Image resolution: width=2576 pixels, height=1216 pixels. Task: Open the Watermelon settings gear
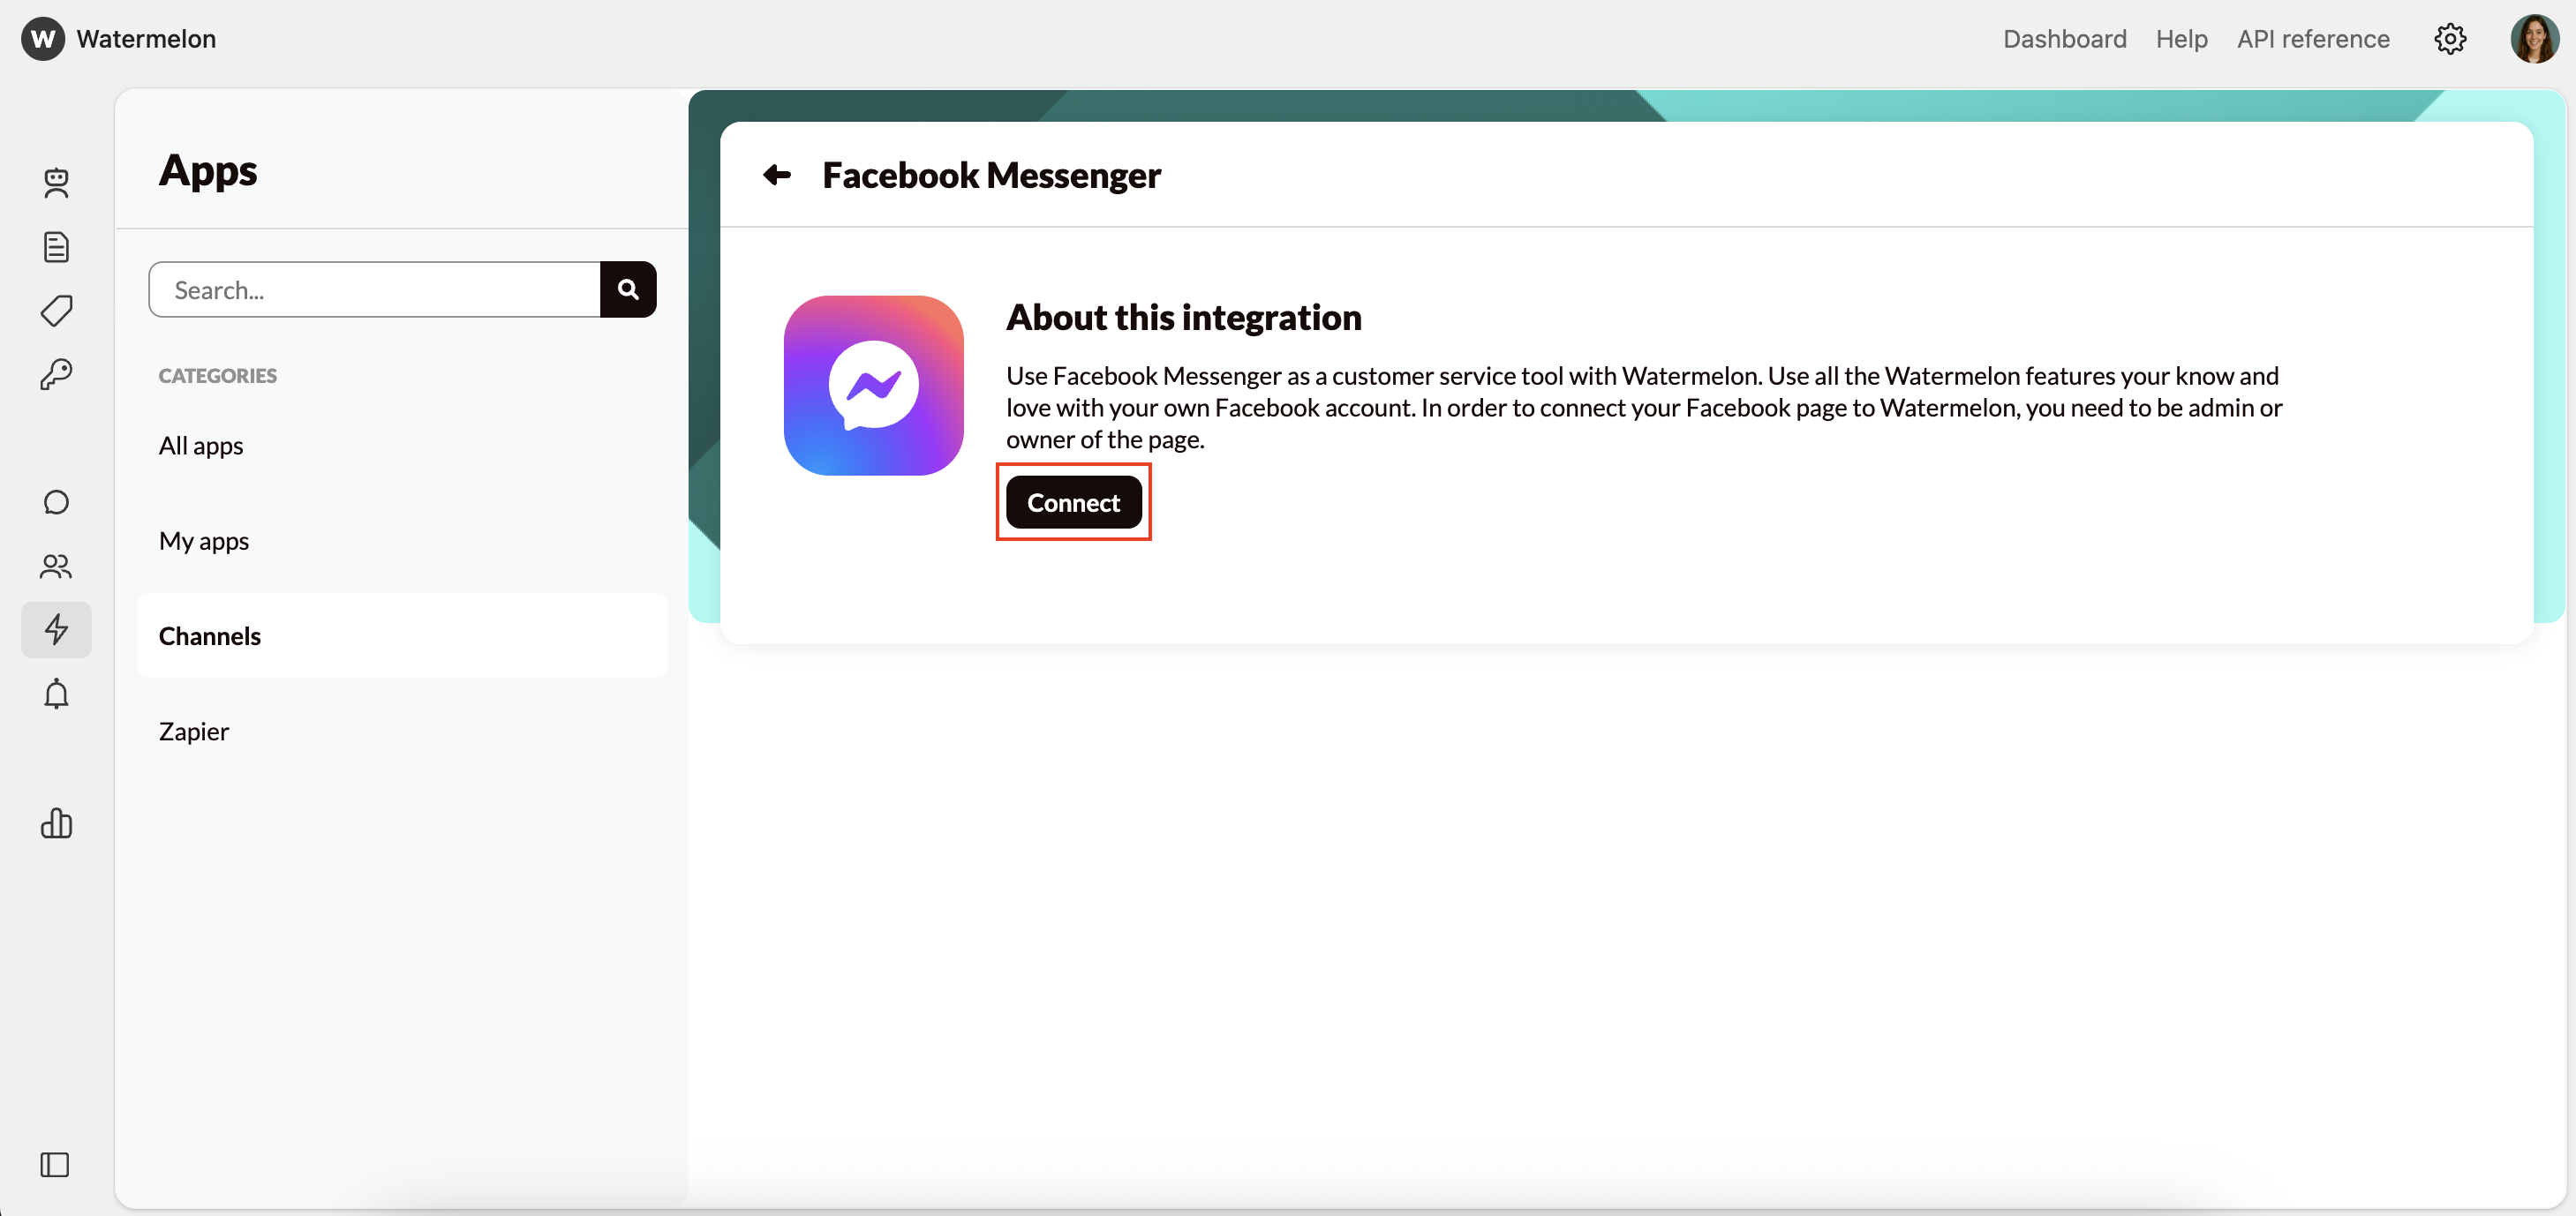2450,39
